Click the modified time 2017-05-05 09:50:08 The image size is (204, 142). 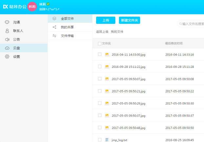[x=179, y=79]
